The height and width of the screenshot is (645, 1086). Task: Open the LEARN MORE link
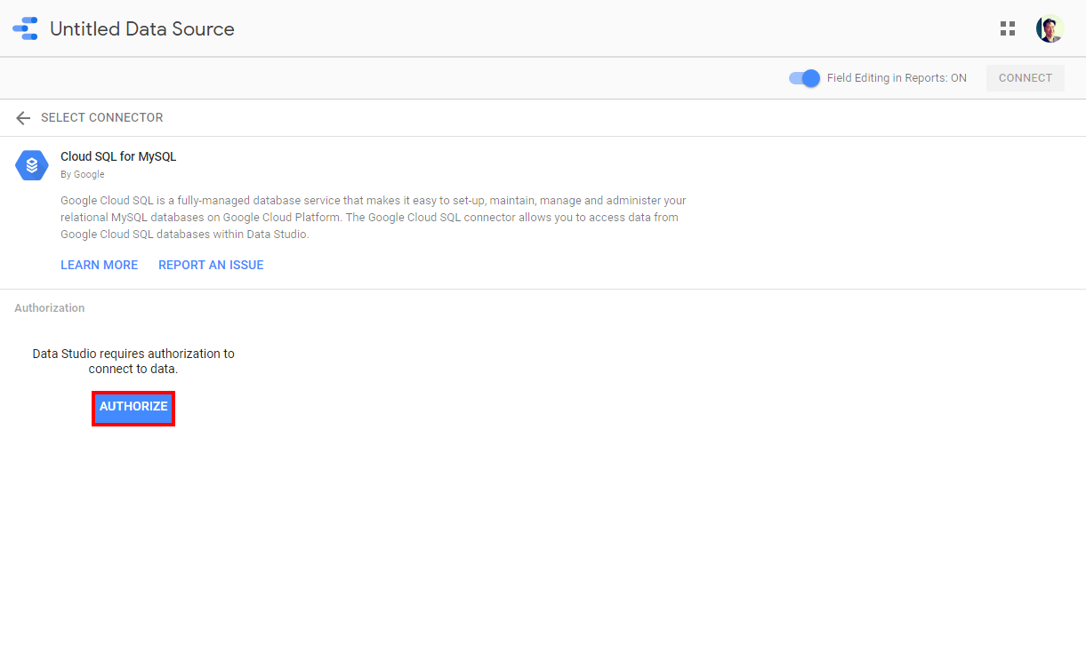99,265
